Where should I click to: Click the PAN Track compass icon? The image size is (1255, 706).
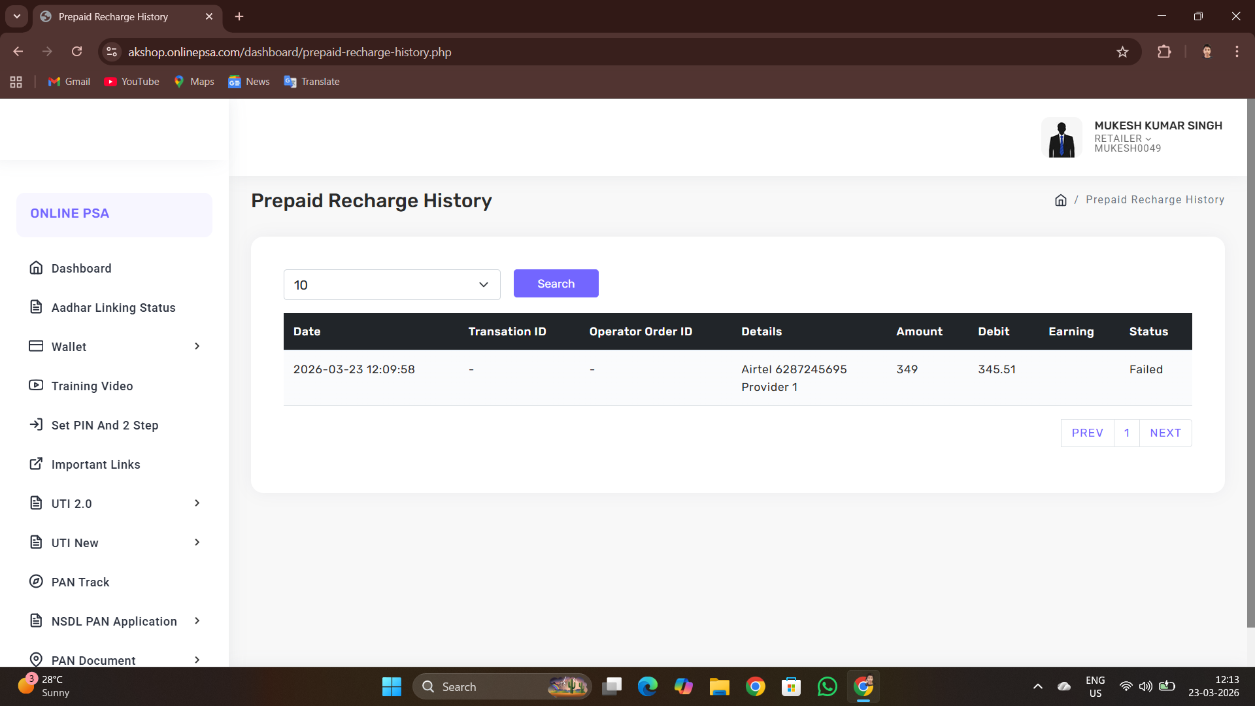(36, 581)
